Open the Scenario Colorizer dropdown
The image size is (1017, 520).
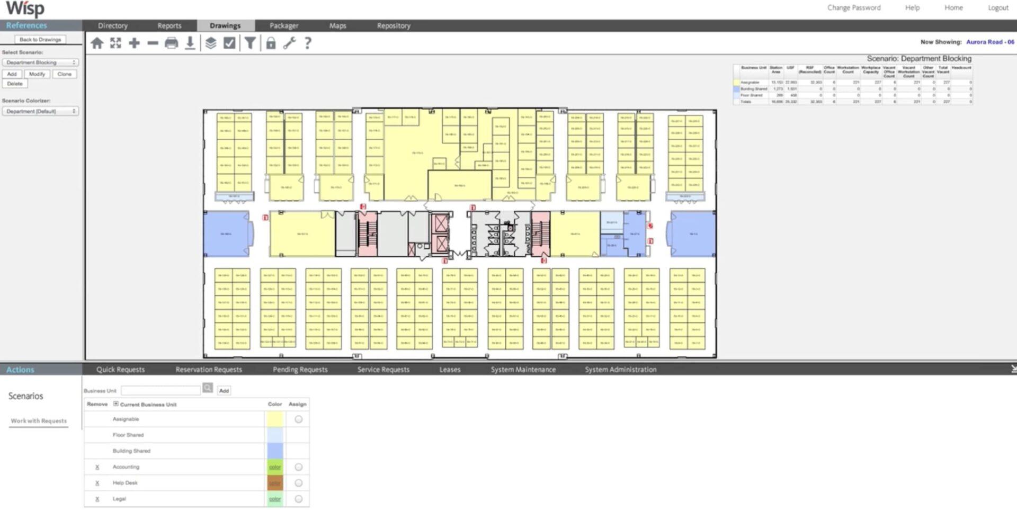(40, 111)
